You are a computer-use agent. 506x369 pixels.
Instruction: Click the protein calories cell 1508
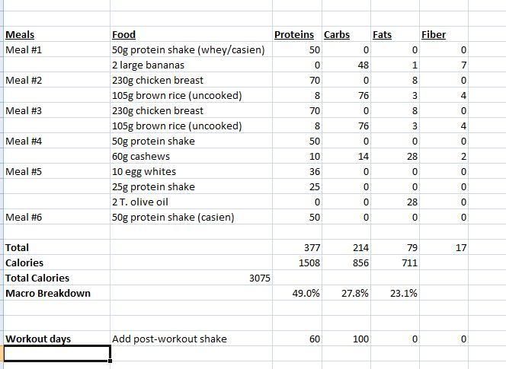tap(308, 262)
